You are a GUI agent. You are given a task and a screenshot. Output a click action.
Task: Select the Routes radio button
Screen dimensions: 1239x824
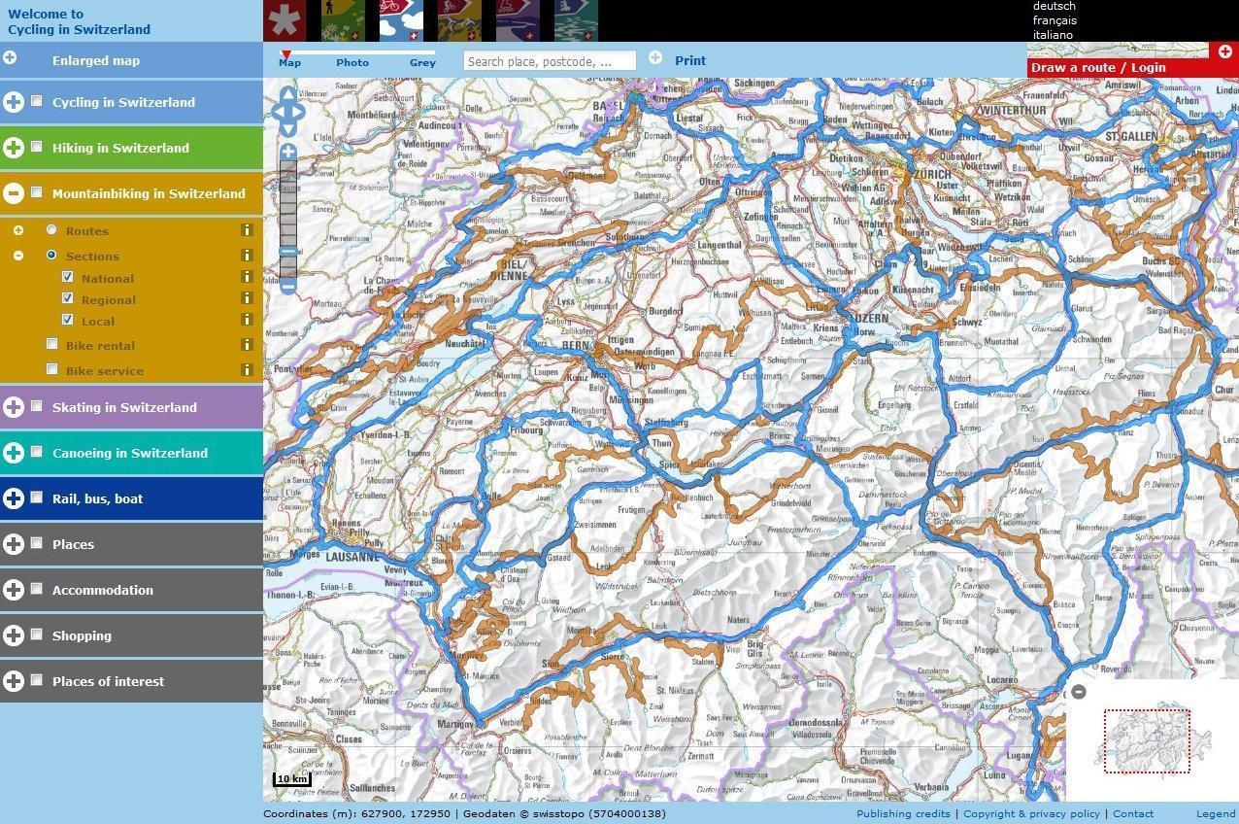(52, 230)
